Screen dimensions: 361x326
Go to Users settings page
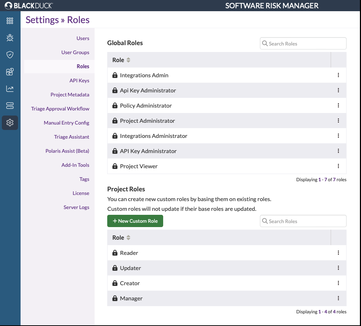click(83, 38)
